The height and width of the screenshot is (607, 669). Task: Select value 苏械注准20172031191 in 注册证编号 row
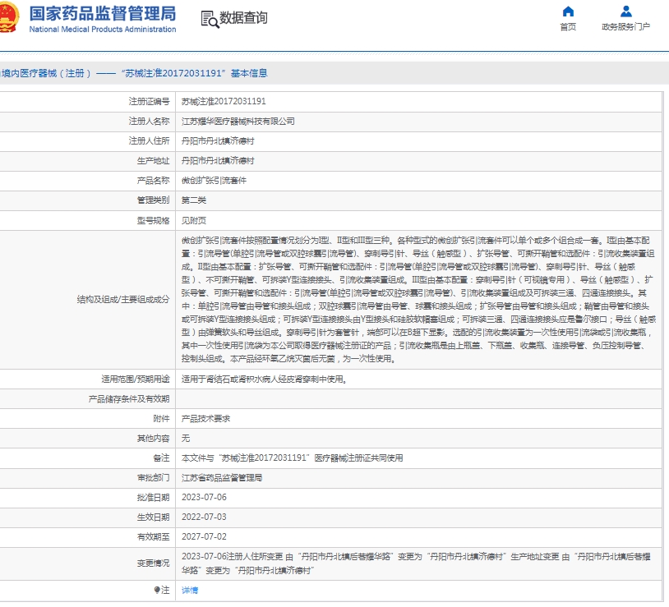point(224,102)
